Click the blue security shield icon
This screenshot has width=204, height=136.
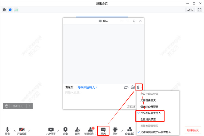[x=10, y=10]
